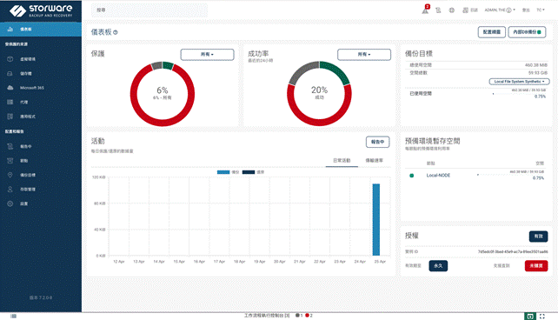Click the 25 Apr bar in activity chart
The image size is (558, 320).
click(x=376, y=220)
